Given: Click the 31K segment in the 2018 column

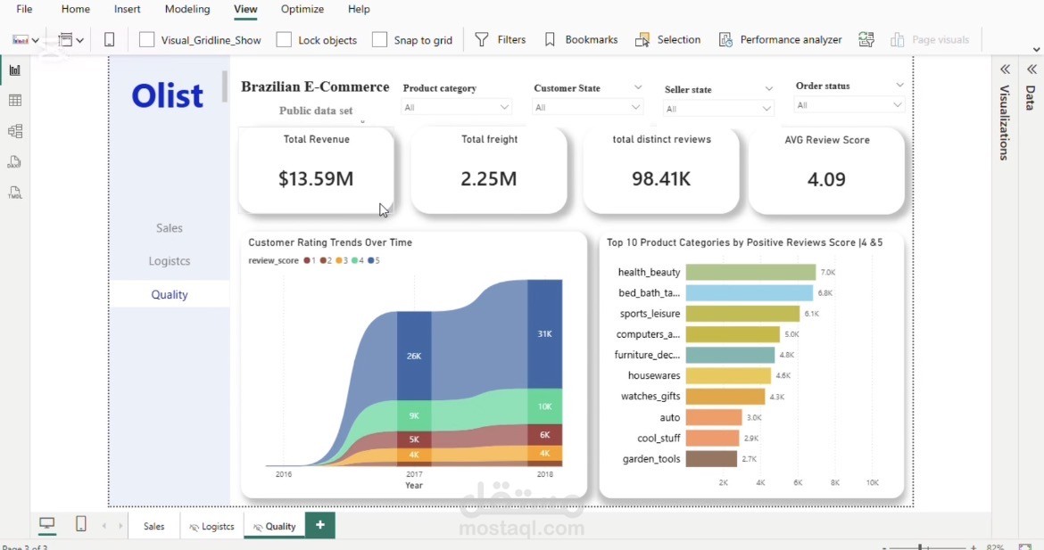Looking at the screenshot, I should click(544, 334).
